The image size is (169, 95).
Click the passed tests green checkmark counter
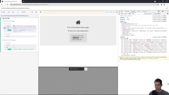9,12
